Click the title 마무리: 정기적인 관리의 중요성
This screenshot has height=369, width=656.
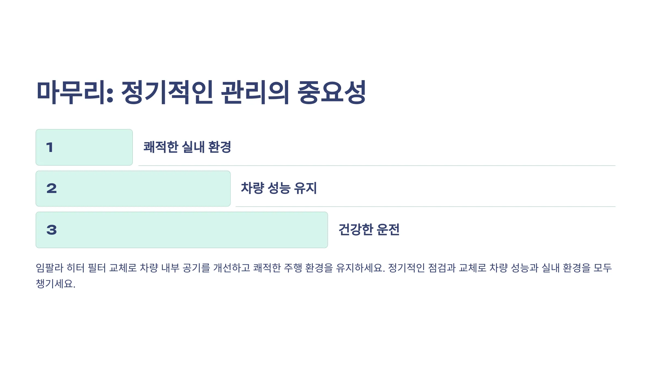[201, 92]
